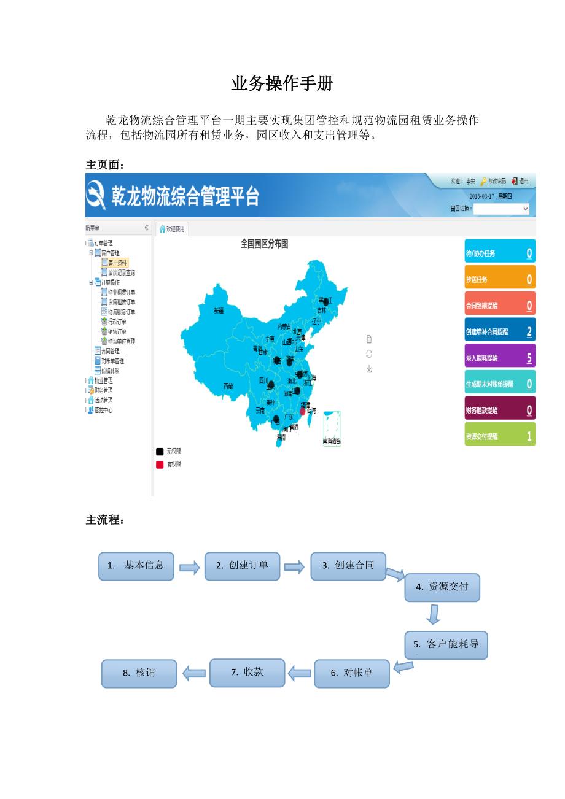The height and width of the screenshot is (799, 565).
Task: Click the 销售订单 green arrow icon
Action: pos(104,331)
